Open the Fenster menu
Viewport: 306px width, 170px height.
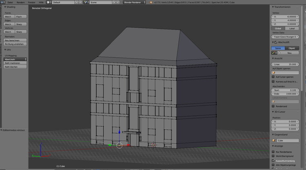31,2
